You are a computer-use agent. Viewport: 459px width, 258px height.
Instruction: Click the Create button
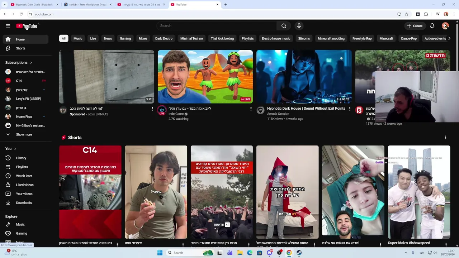[415, 26]
